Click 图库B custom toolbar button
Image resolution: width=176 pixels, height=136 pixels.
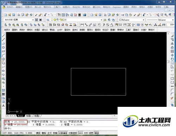[x=98, y=30]
